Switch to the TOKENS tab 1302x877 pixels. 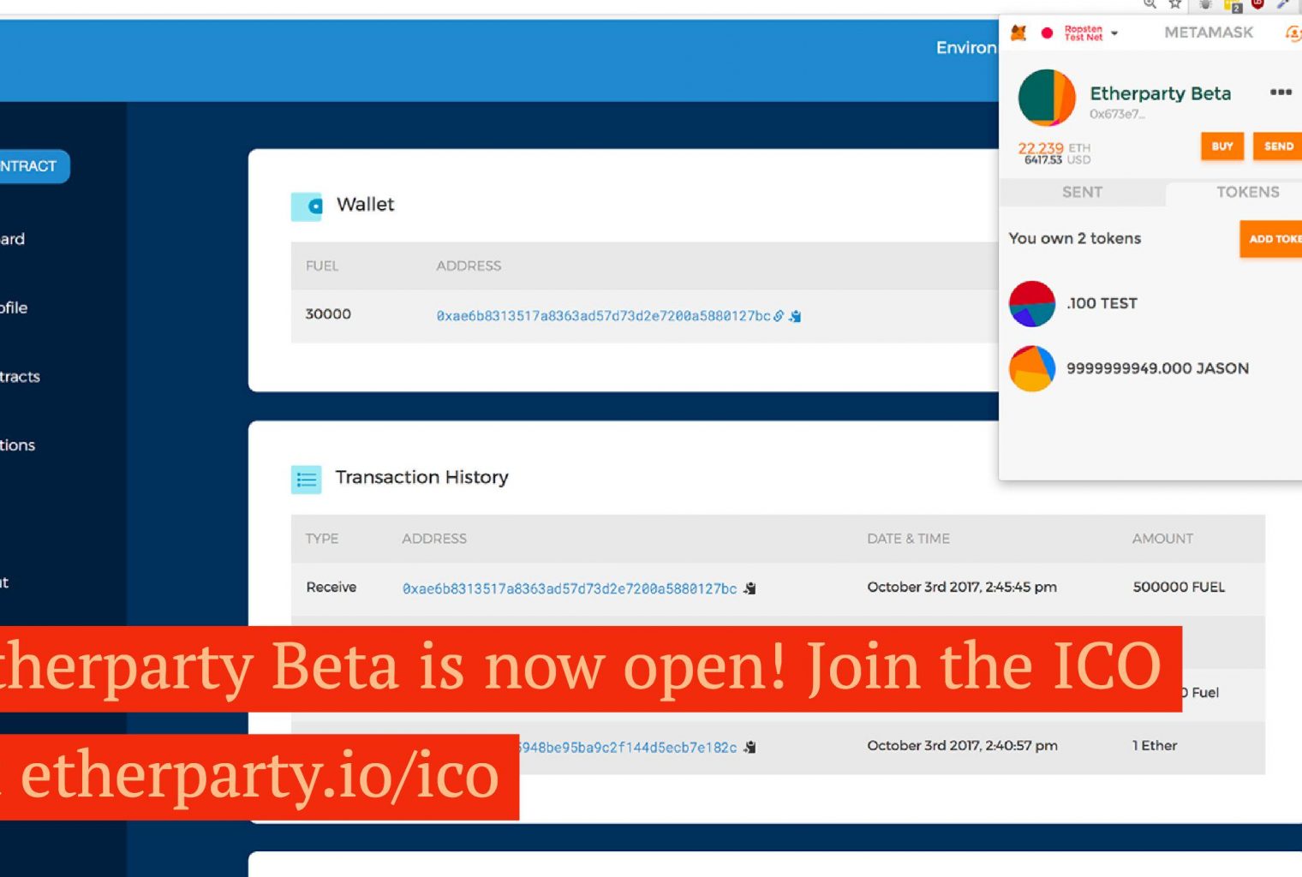1247,193
